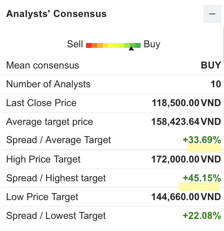
Task: Click the dark green end of the rating scale
Action: click(138, 45)
